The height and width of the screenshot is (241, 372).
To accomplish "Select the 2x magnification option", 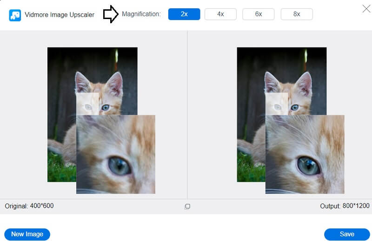I will [x=184, y=14].
